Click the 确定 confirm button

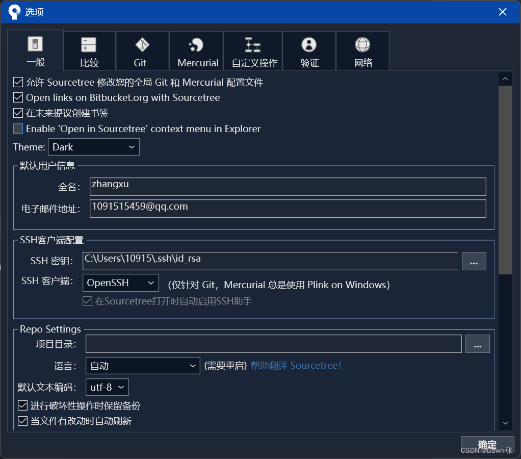point(487,444)
